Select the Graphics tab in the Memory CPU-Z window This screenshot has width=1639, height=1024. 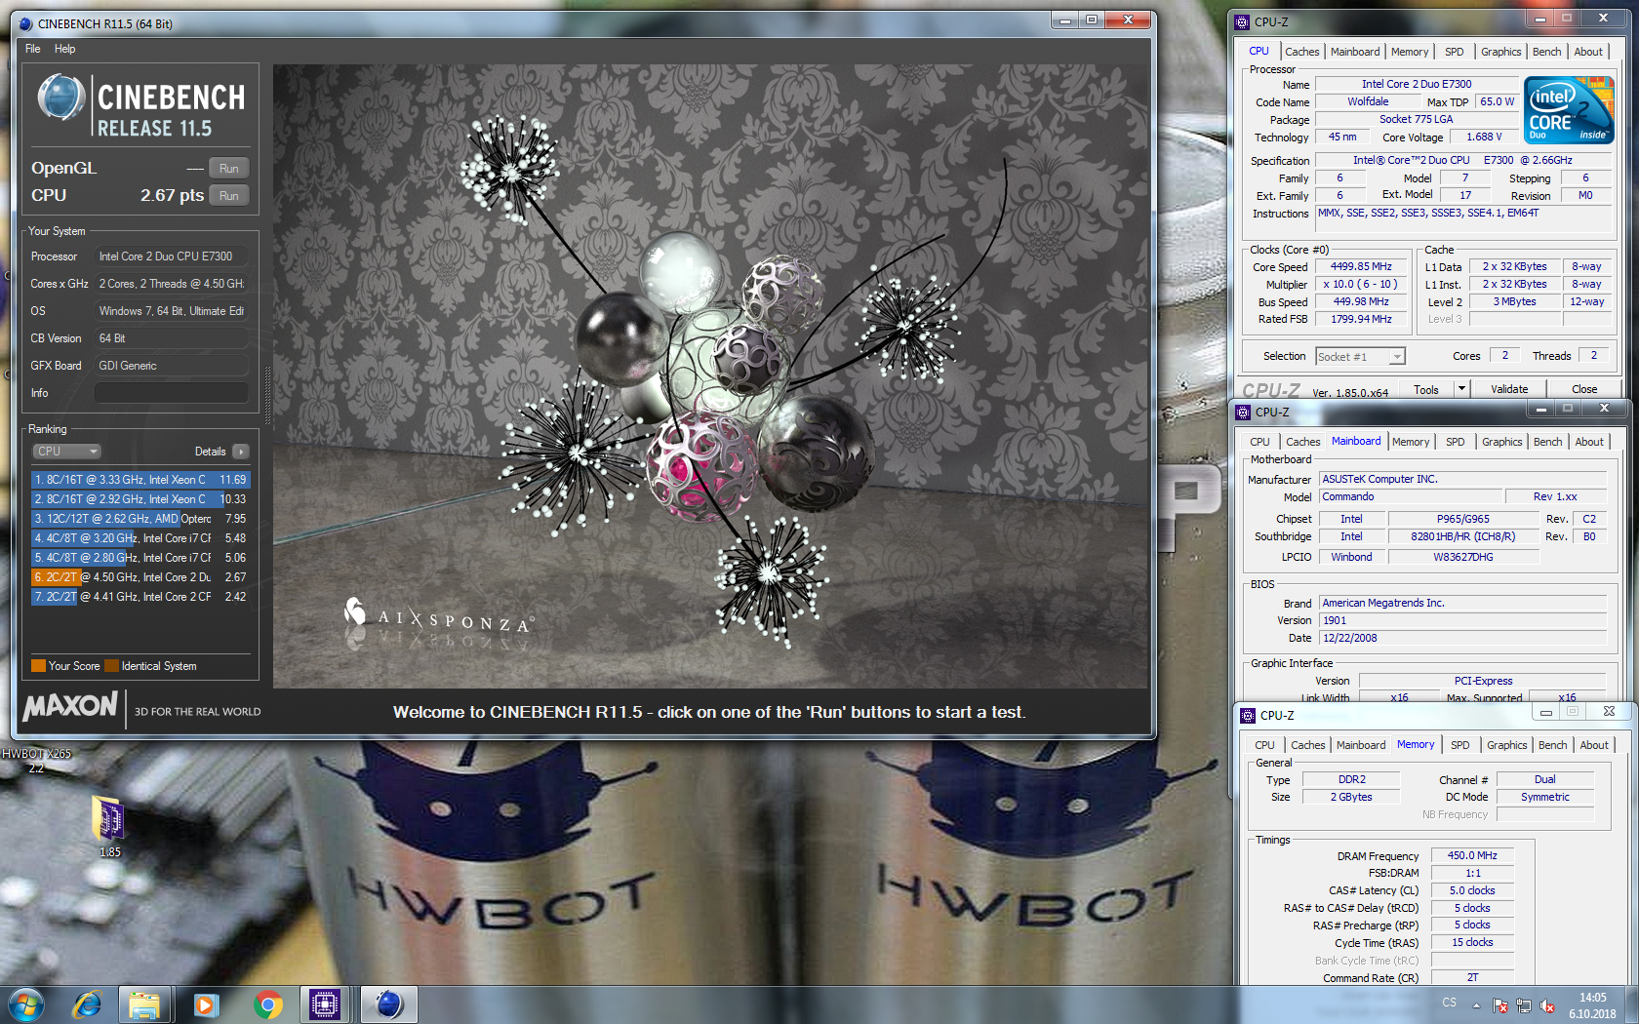point(1507,745)
